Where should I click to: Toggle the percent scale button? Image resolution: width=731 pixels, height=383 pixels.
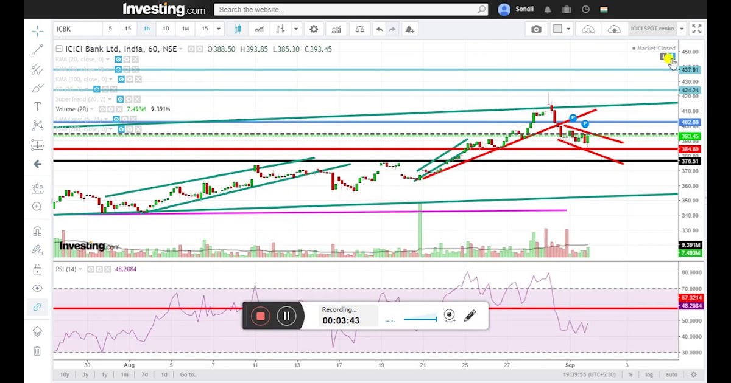tap(630, 374)
